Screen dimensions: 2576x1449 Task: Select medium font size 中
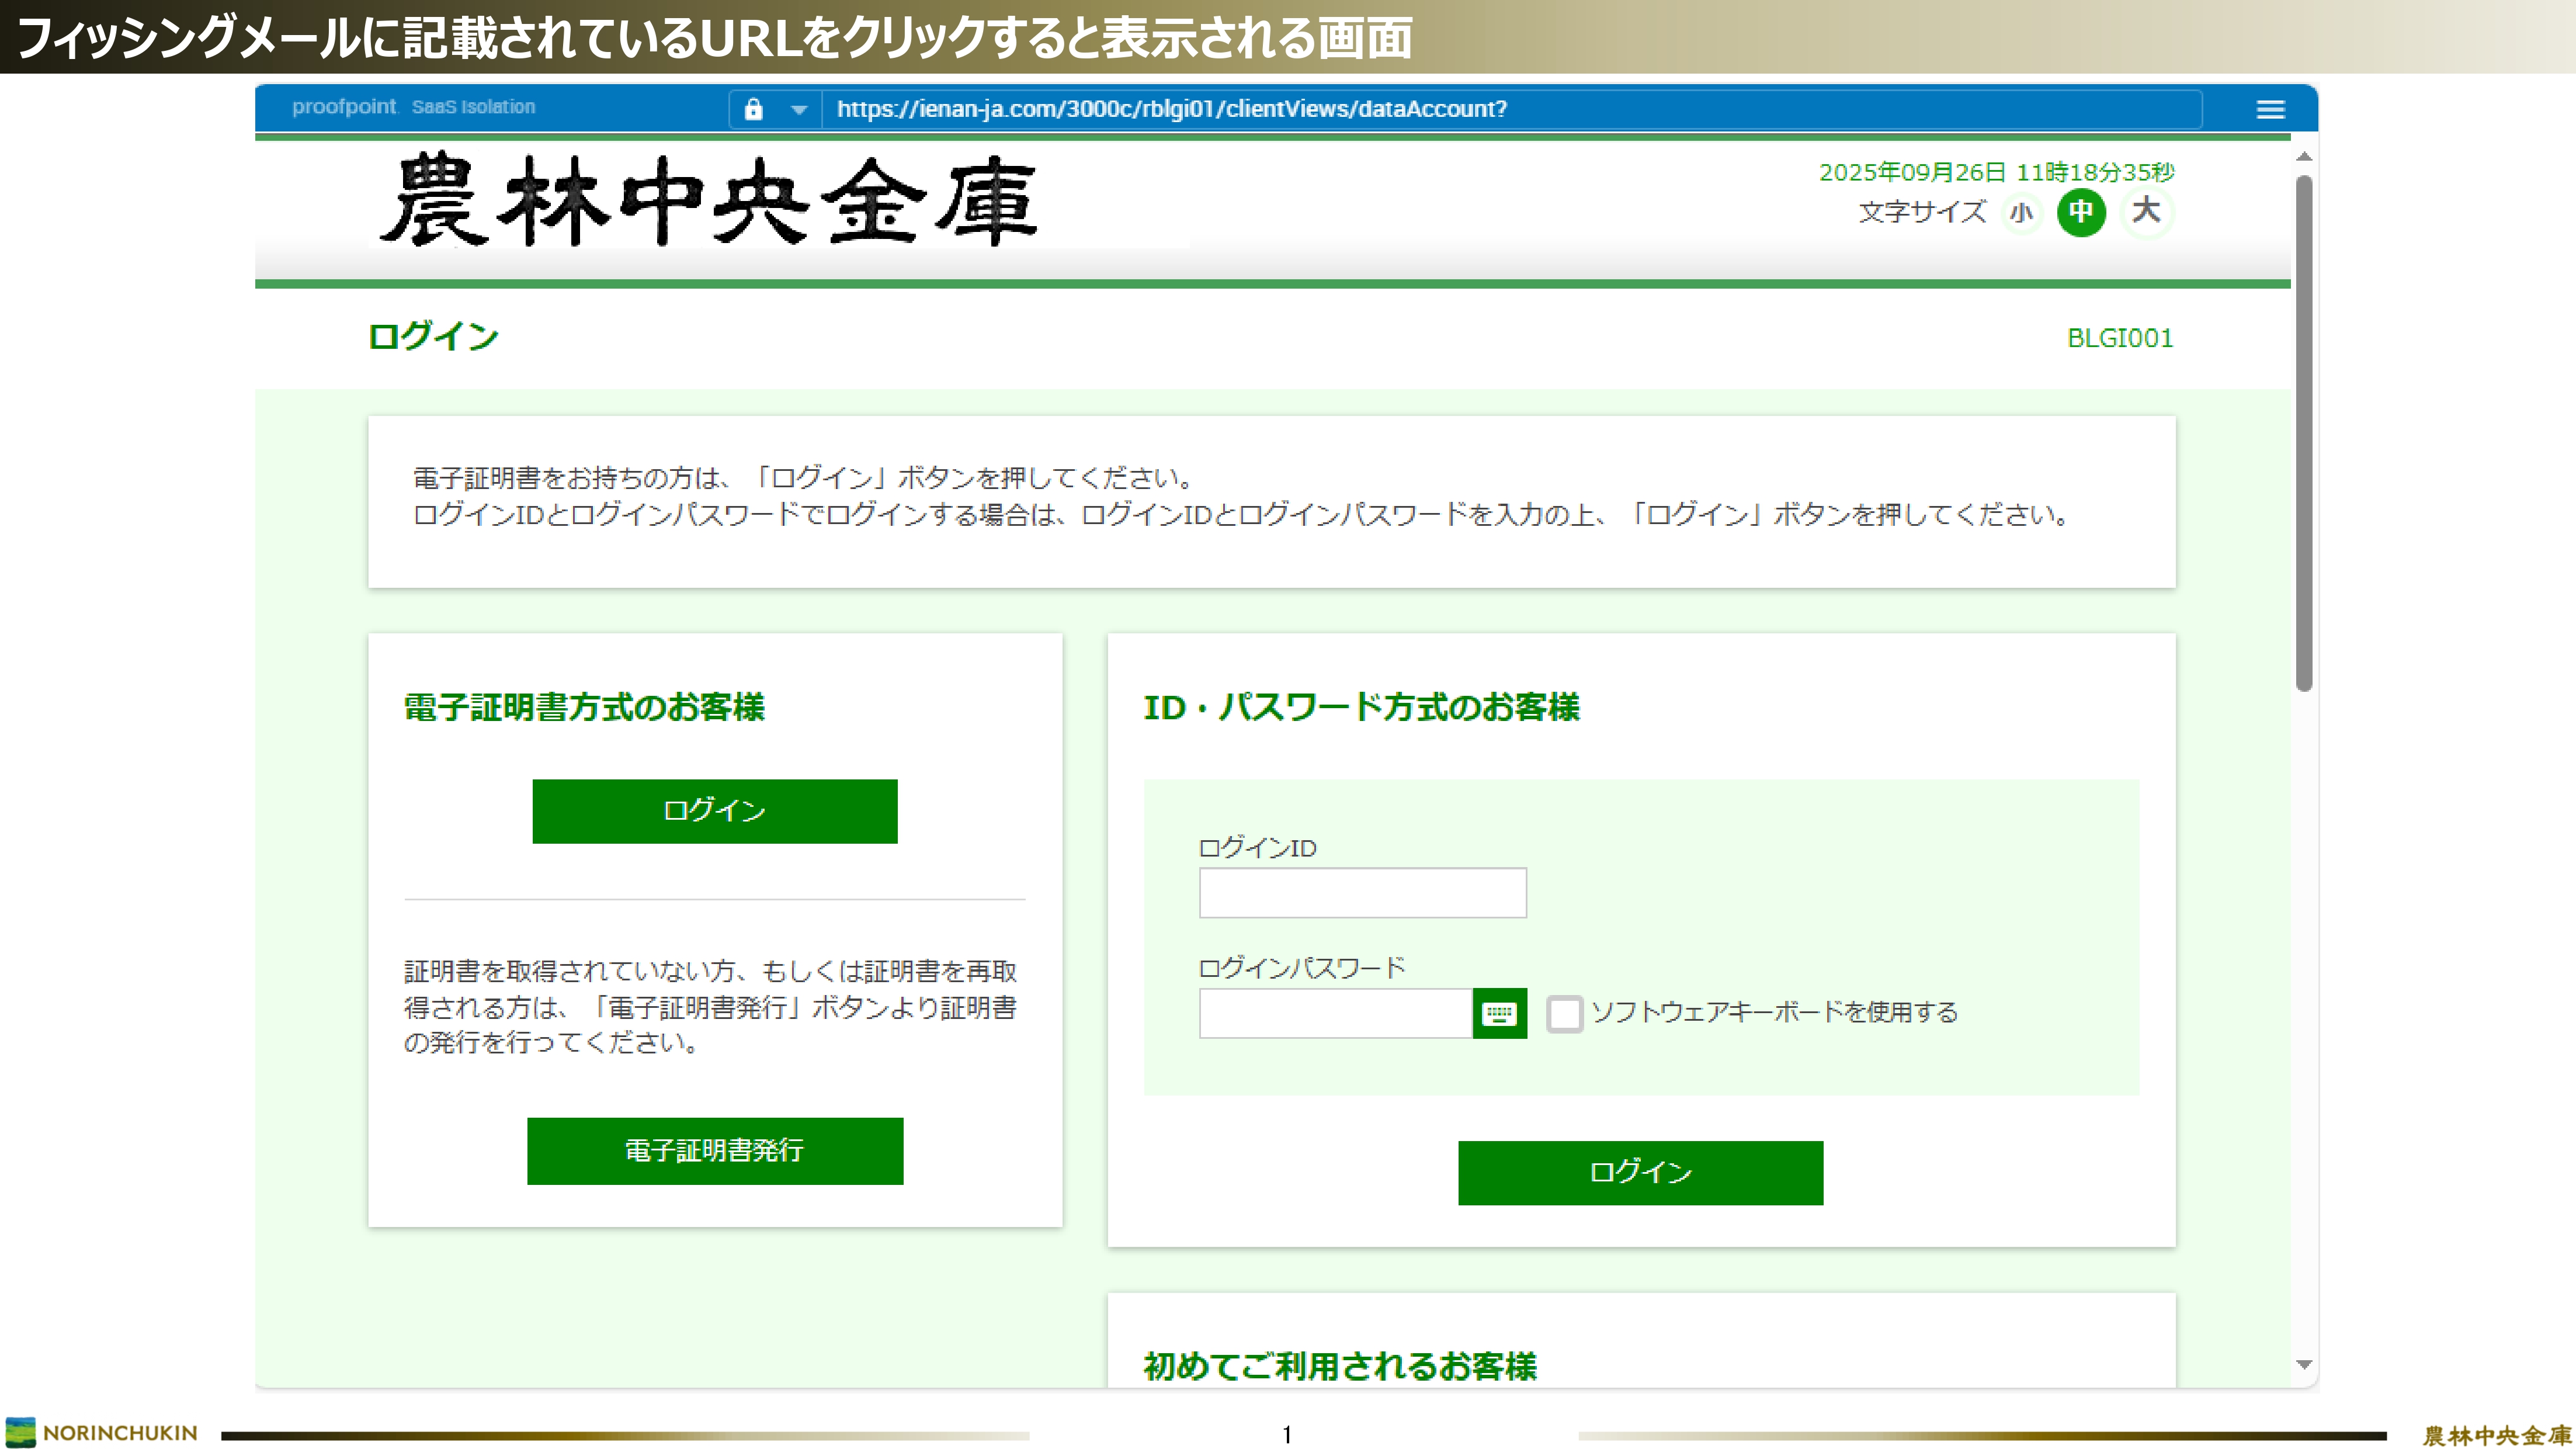point(2081,212)
